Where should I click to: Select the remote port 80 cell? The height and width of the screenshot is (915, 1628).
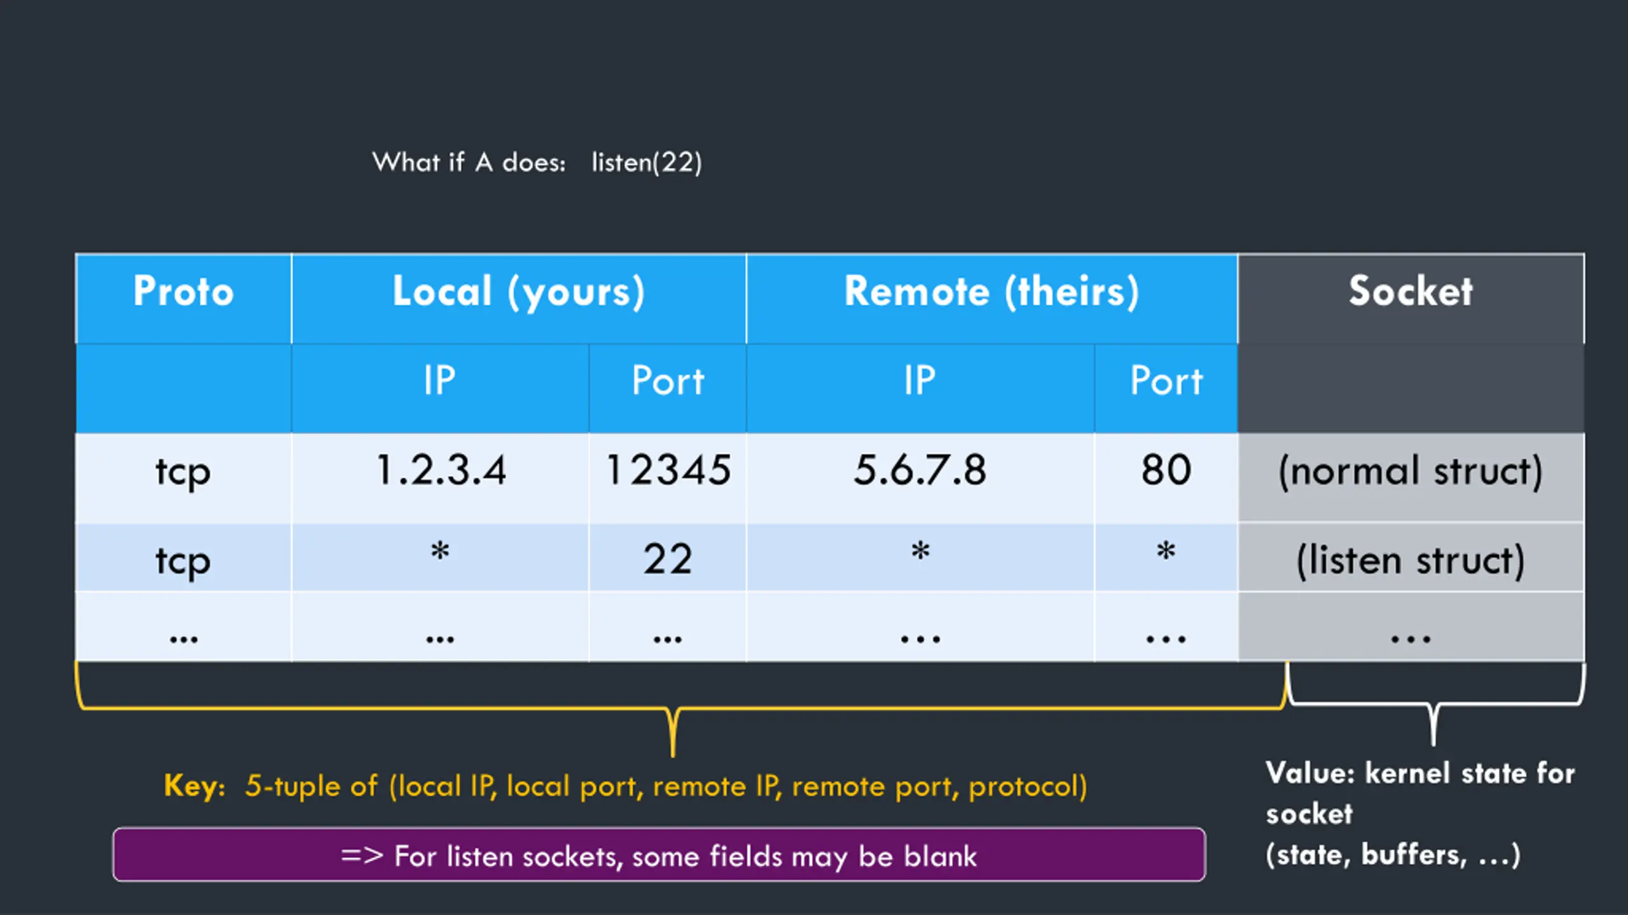(1166, 478)
